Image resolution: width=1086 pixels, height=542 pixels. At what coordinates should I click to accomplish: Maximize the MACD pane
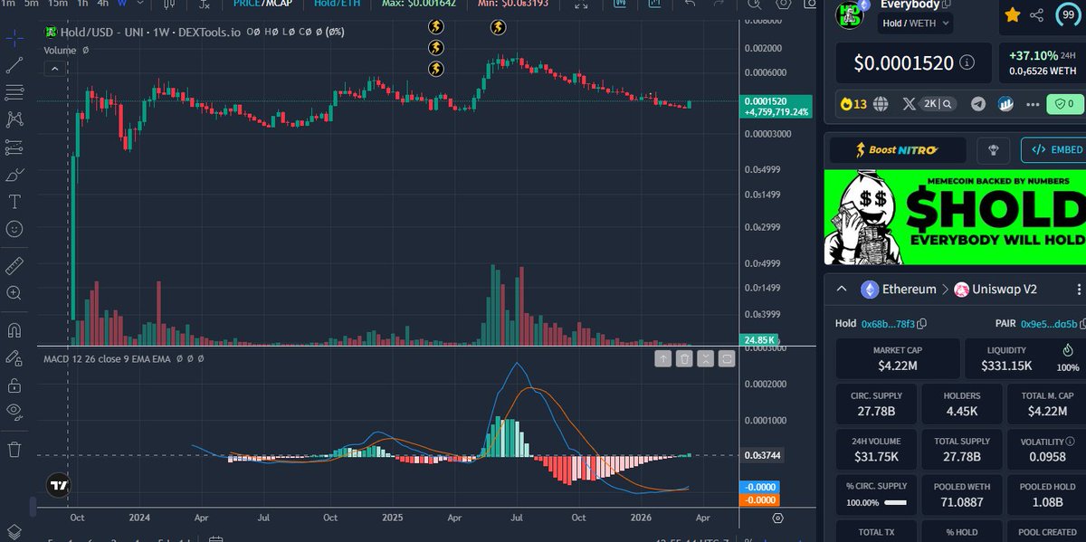point(727,359)
